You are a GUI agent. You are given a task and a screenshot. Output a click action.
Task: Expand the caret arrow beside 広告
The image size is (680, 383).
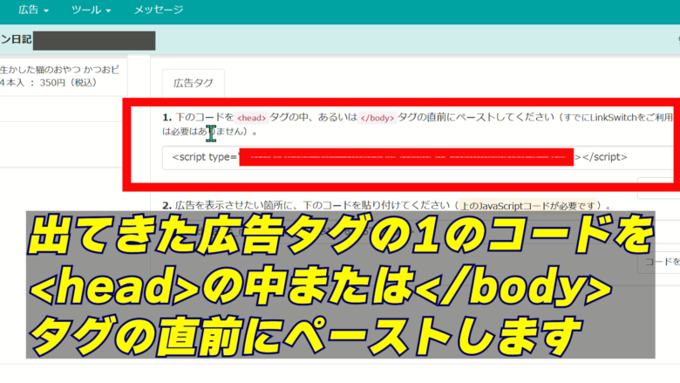click(x=45, y=11)
